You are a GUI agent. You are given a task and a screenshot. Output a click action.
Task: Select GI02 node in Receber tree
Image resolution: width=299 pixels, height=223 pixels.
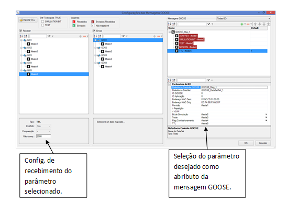[x=29, y=48]
